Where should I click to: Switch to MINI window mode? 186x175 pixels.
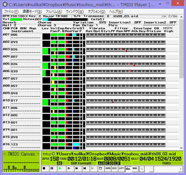[135, 169]
